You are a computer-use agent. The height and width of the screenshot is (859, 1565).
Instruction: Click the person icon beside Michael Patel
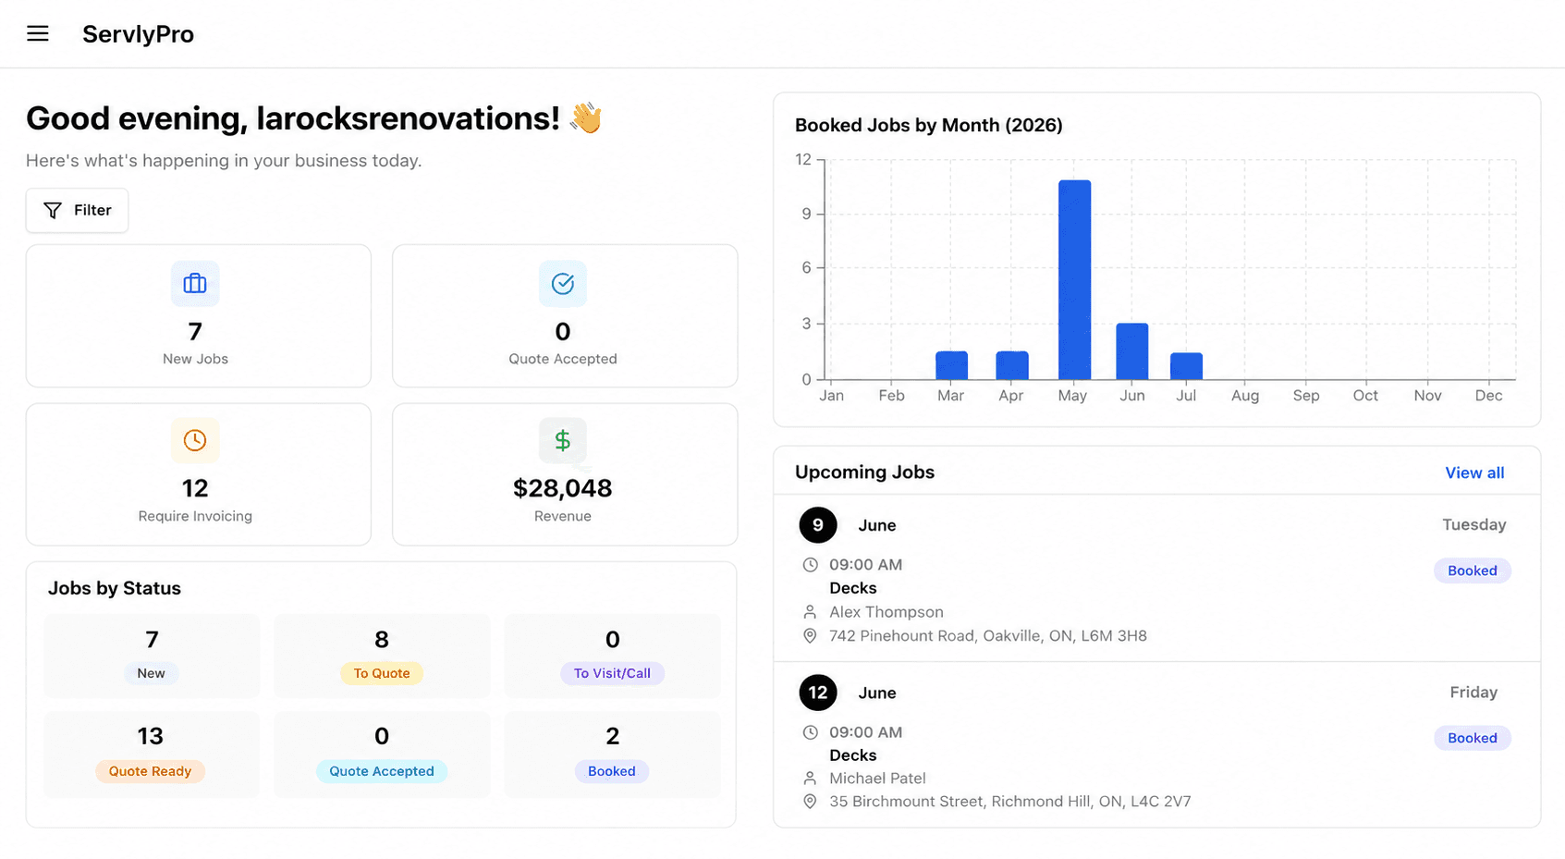click(x=810, y=779)
